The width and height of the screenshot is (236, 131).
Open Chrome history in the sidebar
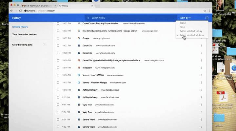tap(20, 27)
